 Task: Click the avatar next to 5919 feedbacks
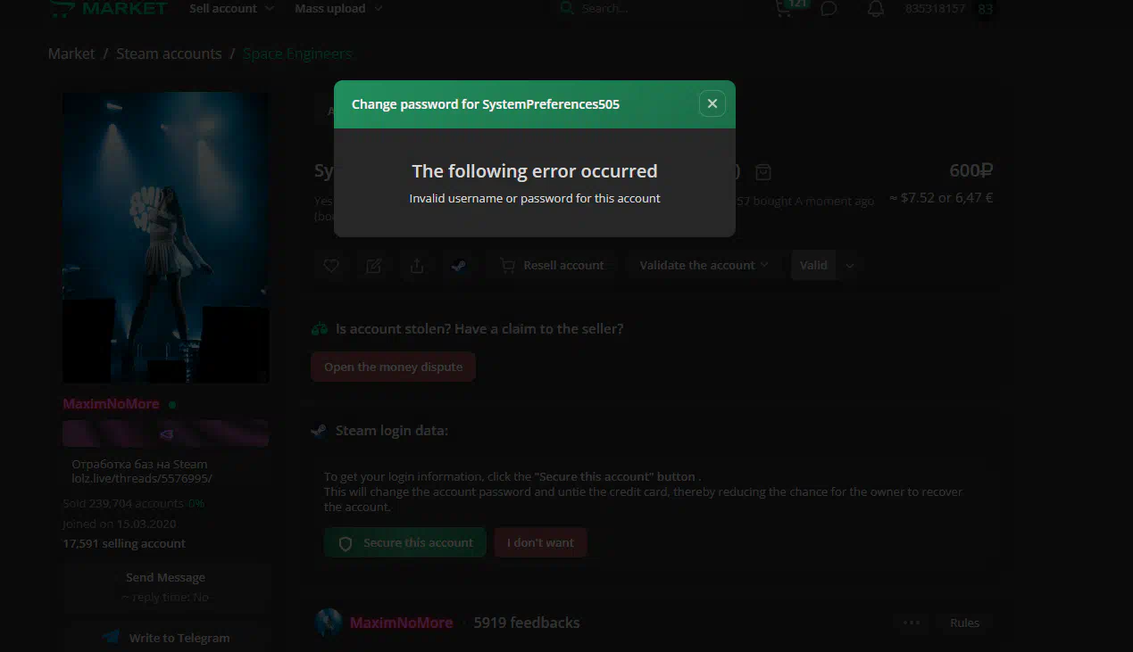[x=329, y=623]
